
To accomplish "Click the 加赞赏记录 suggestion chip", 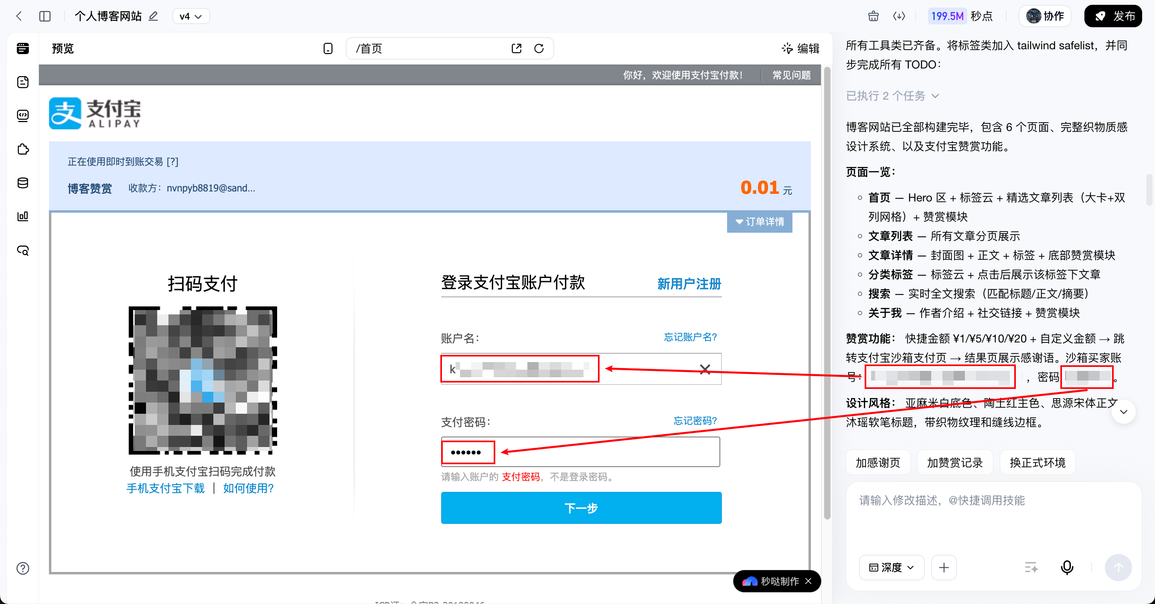I will pyautogui.click(x=955, y=463).
